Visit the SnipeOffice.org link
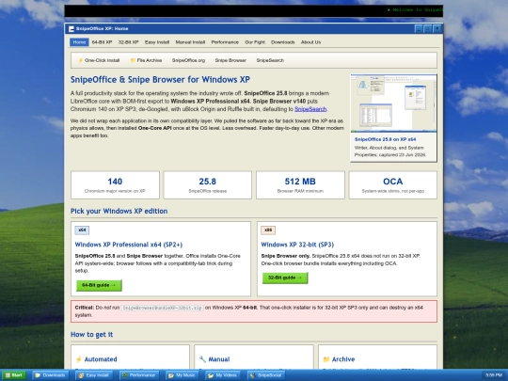 click(x=188, y=60)
